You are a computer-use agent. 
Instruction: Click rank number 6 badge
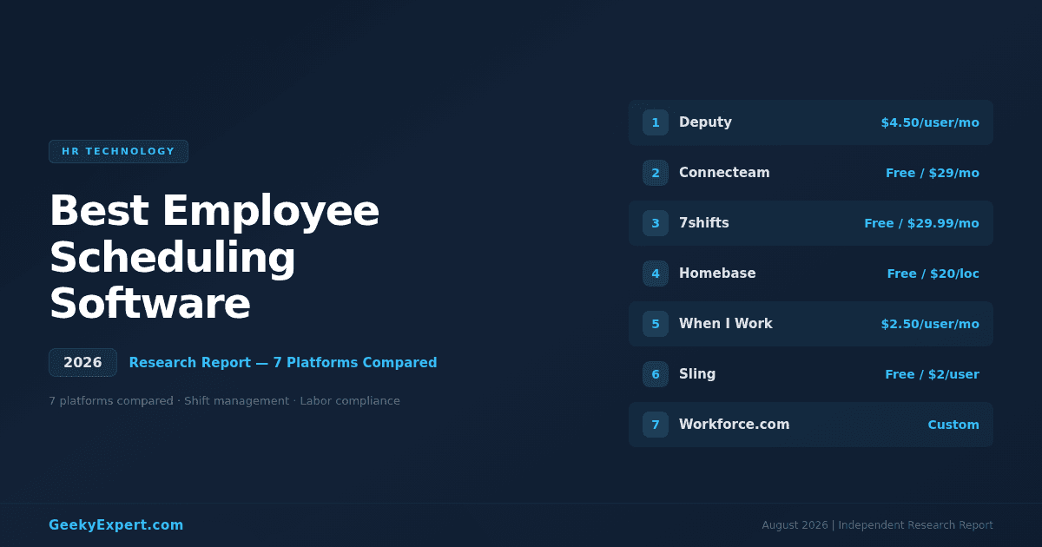coord(656,374)
